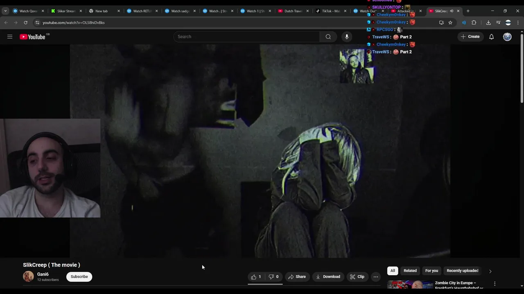This screenshot has height=294, width=524.
Task: Open the YouTube guide hamburger menu
Action: (x=10, y=37)
